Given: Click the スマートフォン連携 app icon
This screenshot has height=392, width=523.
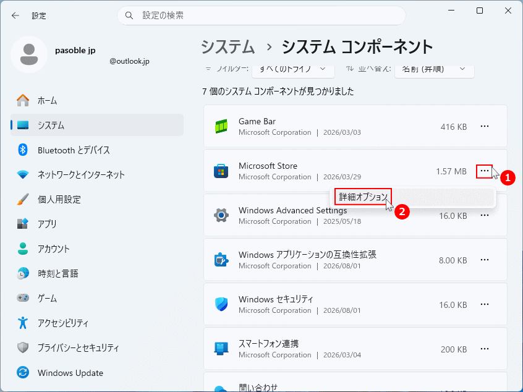Looking at the screenshot, I should click(x=221, y=349).
